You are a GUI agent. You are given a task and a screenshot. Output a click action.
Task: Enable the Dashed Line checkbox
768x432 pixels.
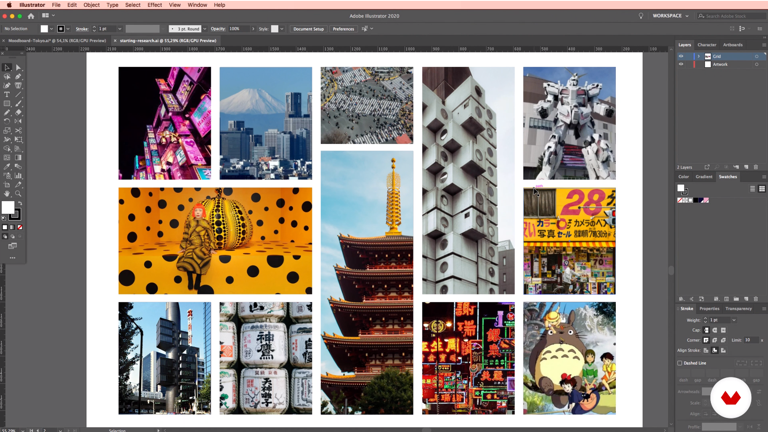coord(680,363)
